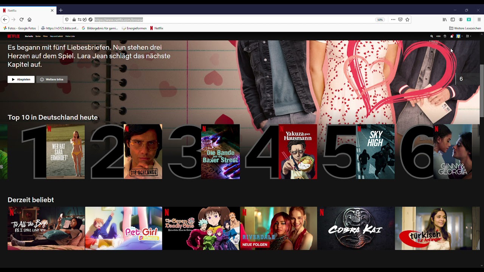The width and height of the screenshot is (484, 272).
Task: Open the Firefox library icon
Action: point(445,20)
